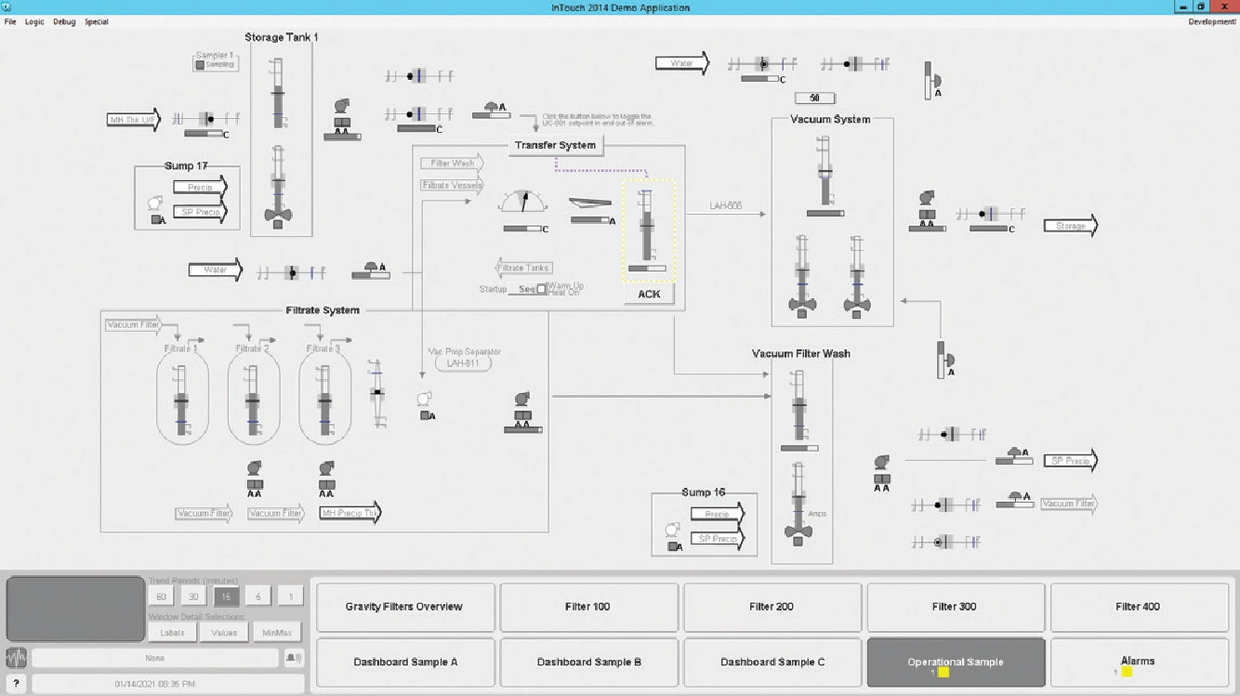The image size is (1240, 696).
Task: Switch to the Alarms screen
Action: click(x=1138, y=662)
